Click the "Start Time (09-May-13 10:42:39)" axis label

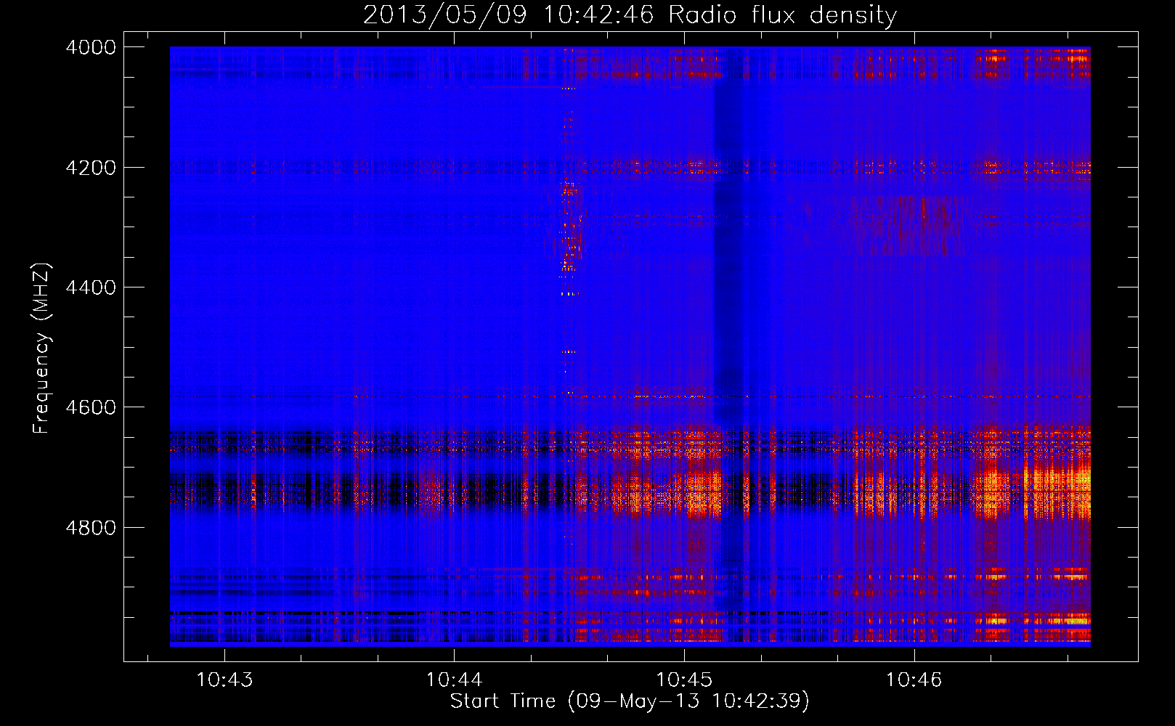[x=630, y=701]
